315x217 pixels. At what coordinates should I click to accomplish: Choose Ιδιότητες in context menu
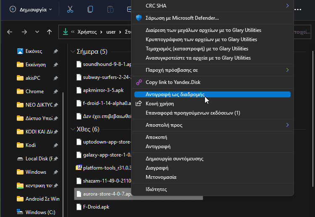tap(213, 189)
